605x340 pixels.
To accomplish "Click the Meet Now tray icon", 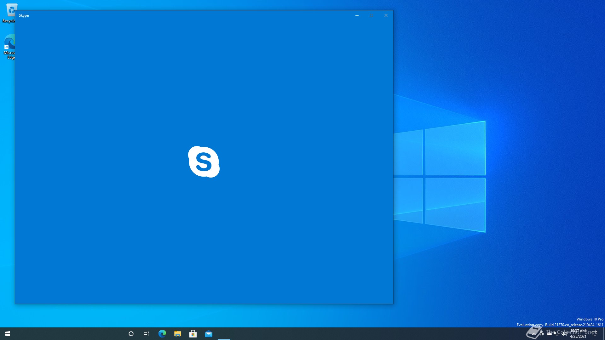I will (542, 334).
